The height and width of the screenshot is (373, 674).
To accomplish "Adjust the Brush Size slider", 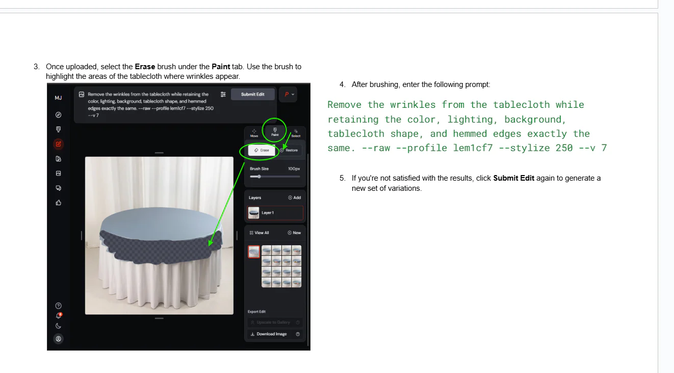I will [x=275, y=177].
